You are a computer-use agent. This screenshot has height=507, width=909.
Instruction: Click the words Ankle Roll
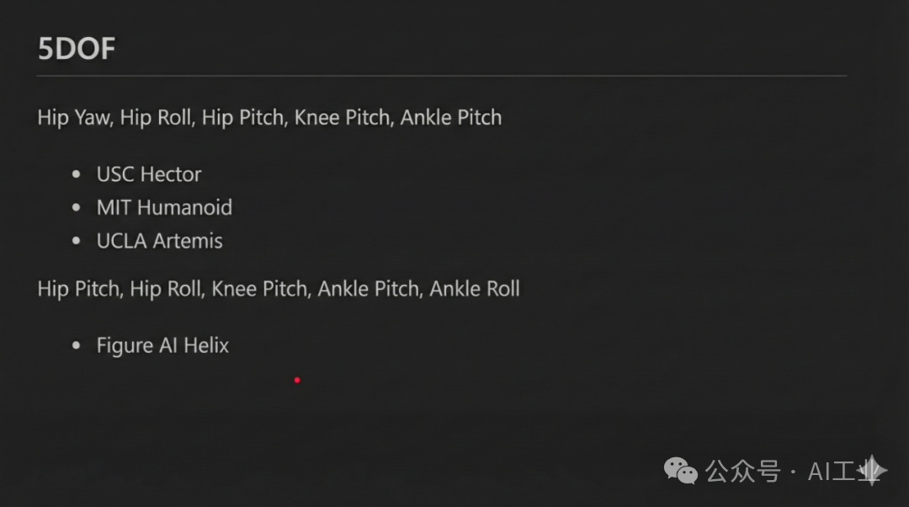click(475, 289)
